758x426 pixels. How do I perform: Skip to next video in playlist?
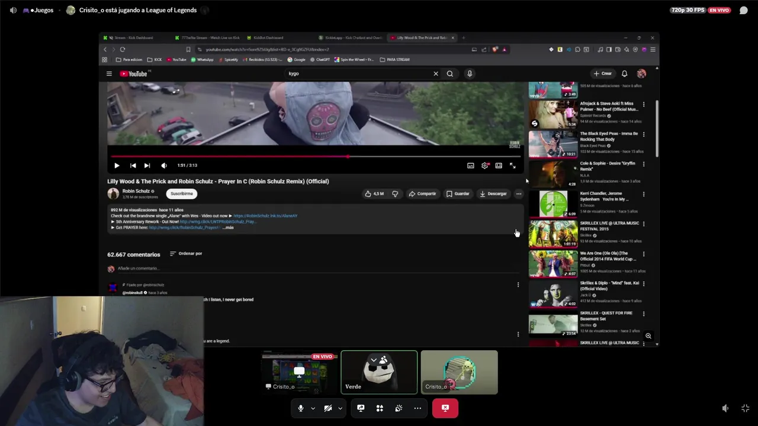tap(147, 166)
